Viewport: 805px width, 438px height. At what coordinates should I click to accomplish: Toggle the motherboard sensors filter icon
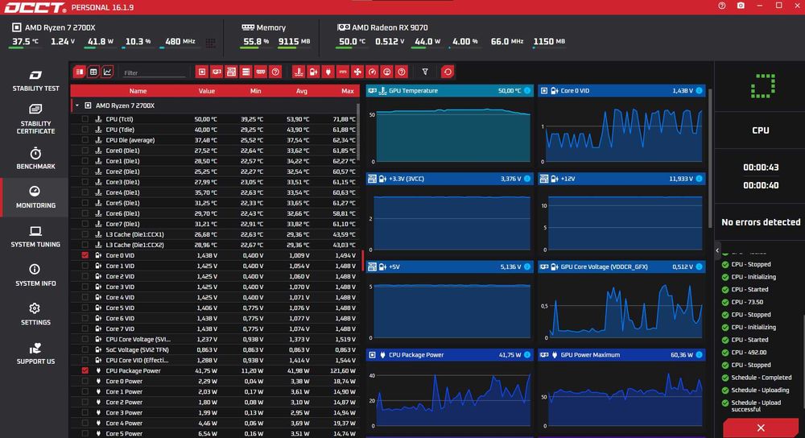click(232, 72)
